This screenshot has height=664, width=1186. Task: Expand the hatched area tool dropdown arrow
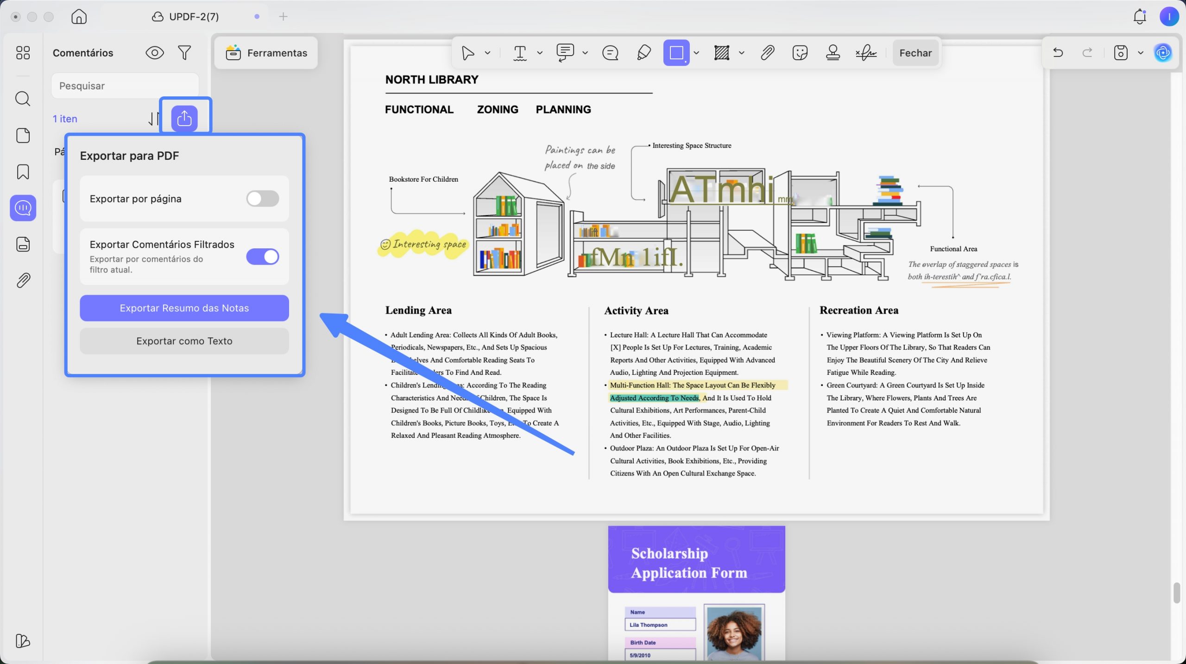coord(742,53)
